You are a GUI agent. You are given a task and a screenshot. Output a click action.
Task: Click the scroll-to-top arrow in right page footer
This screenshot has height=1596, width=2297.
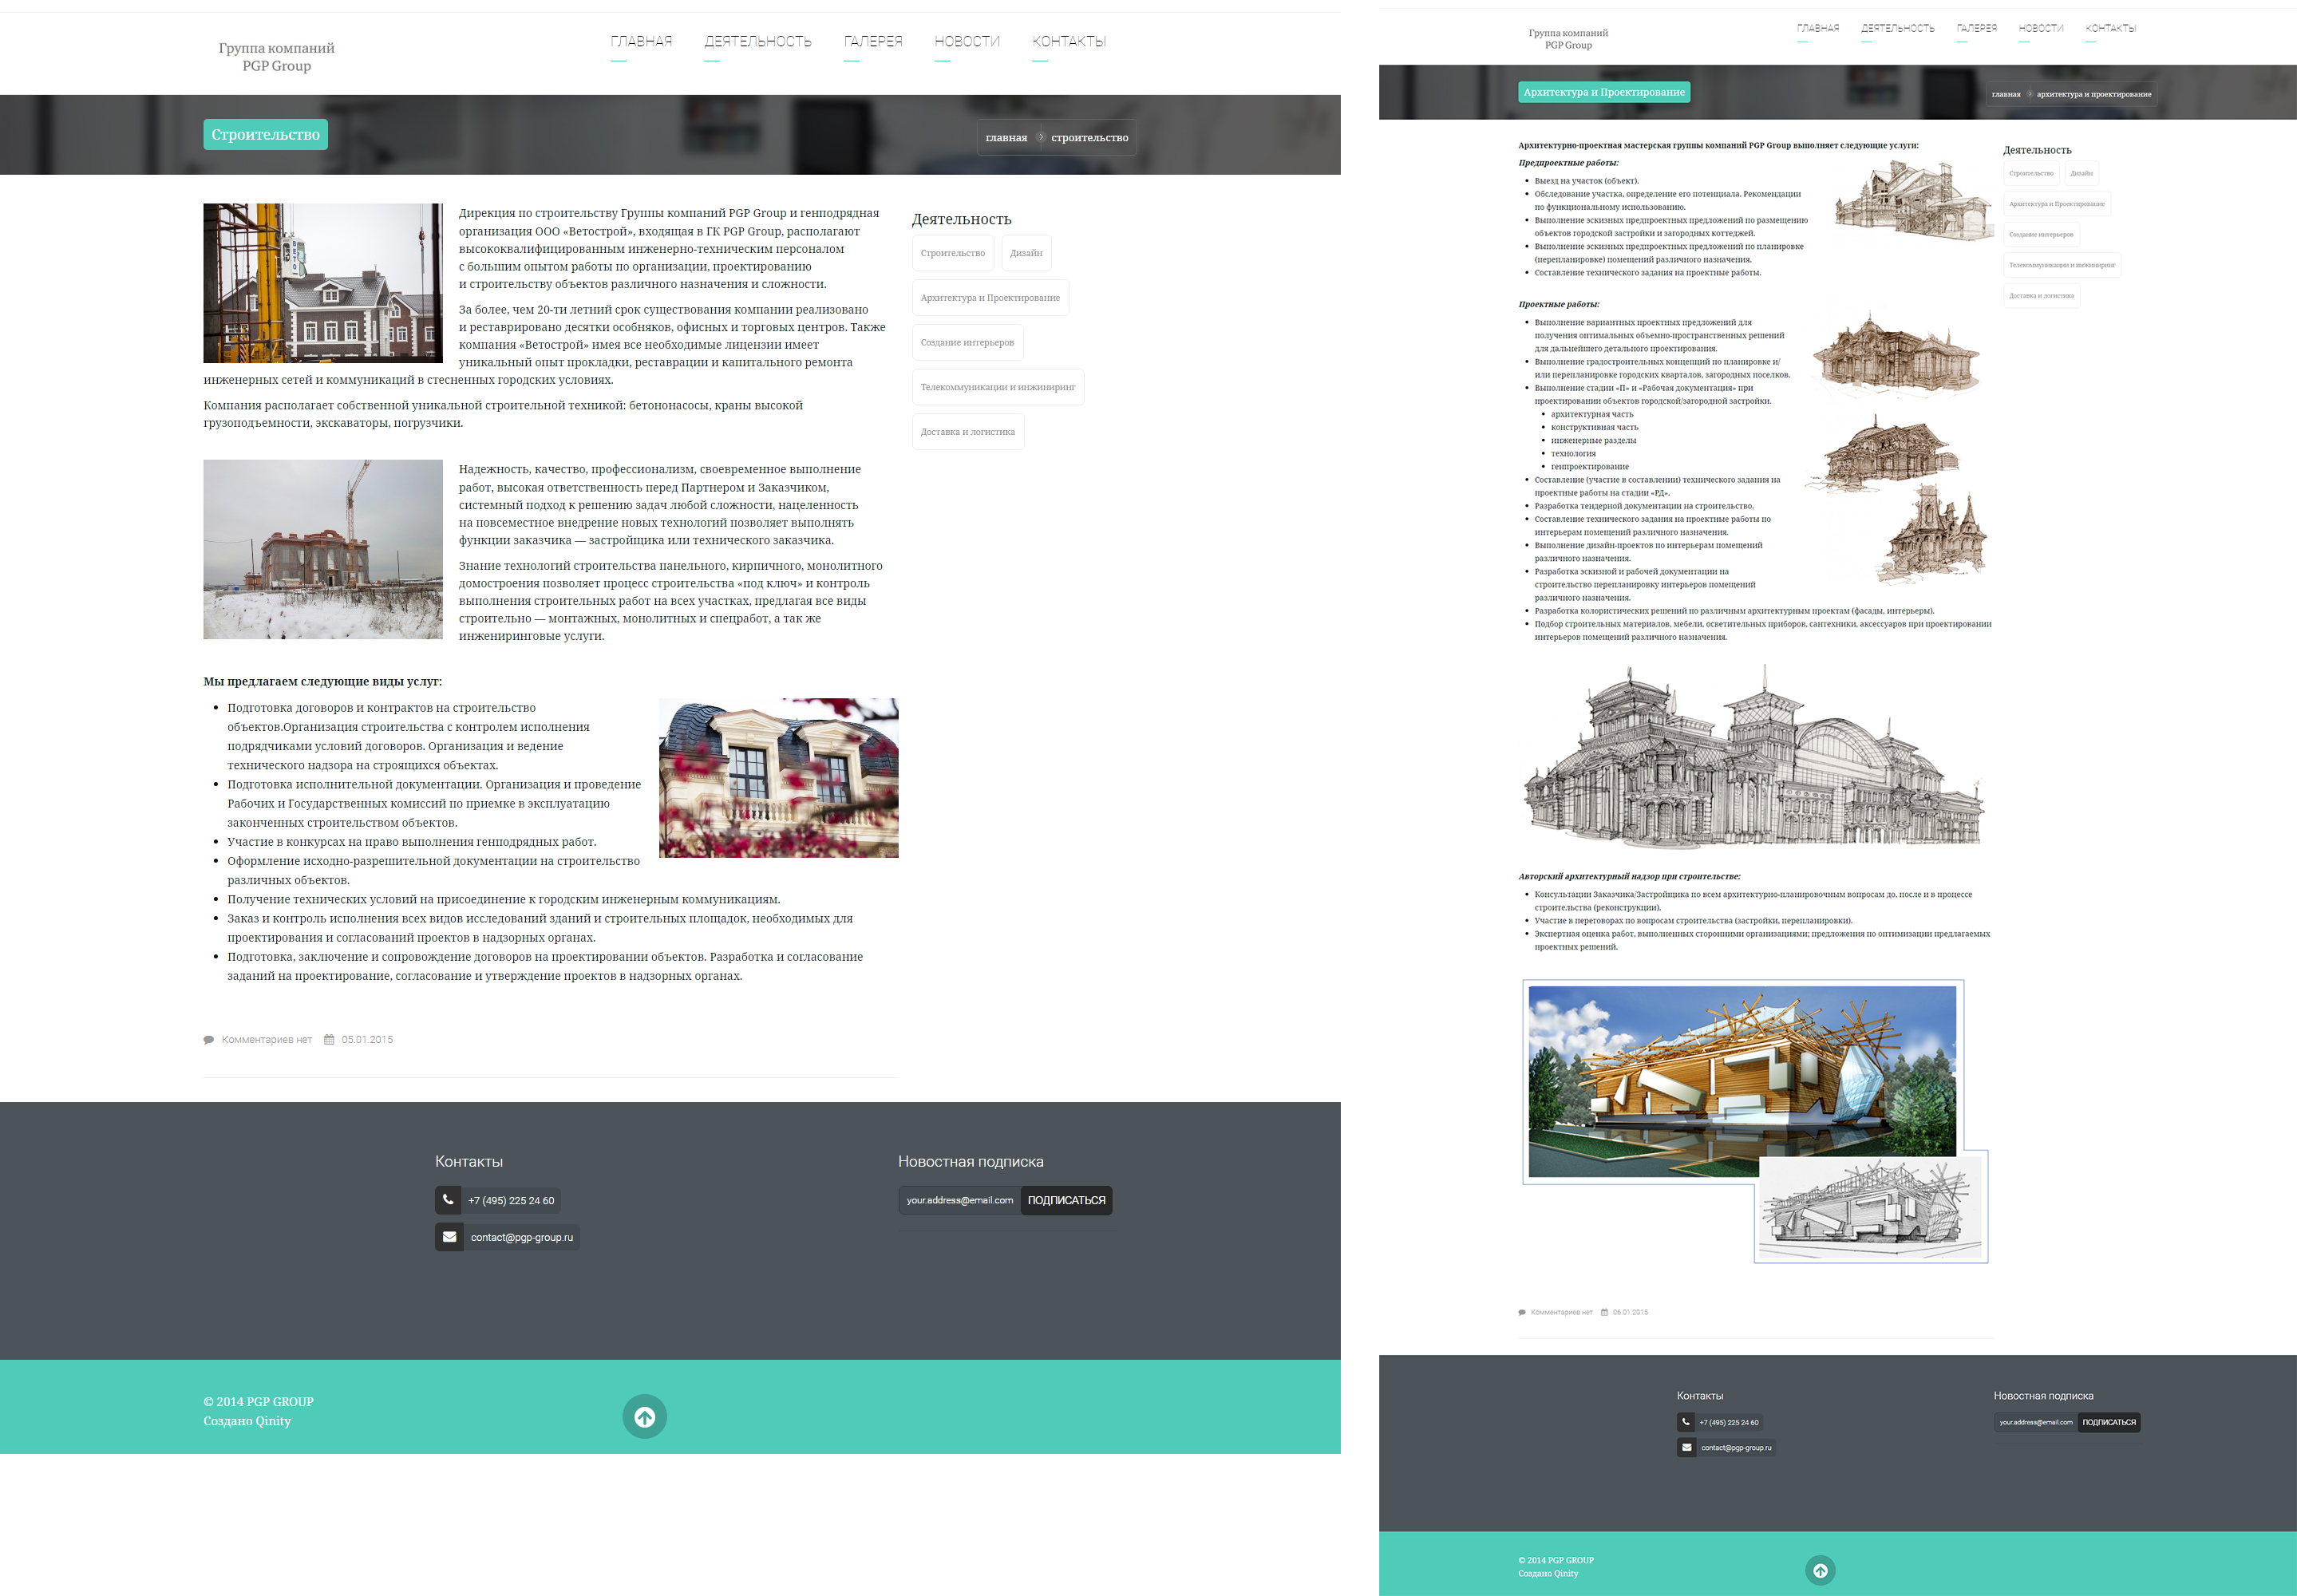(x=1820, y=1570)
